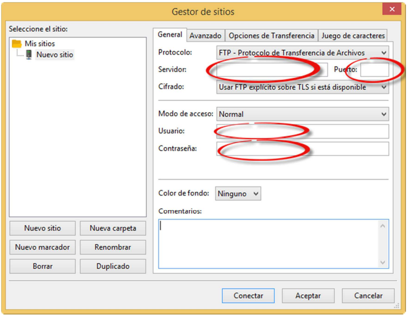Click the Mis sitios folder icon

click(x=17, y=44)
